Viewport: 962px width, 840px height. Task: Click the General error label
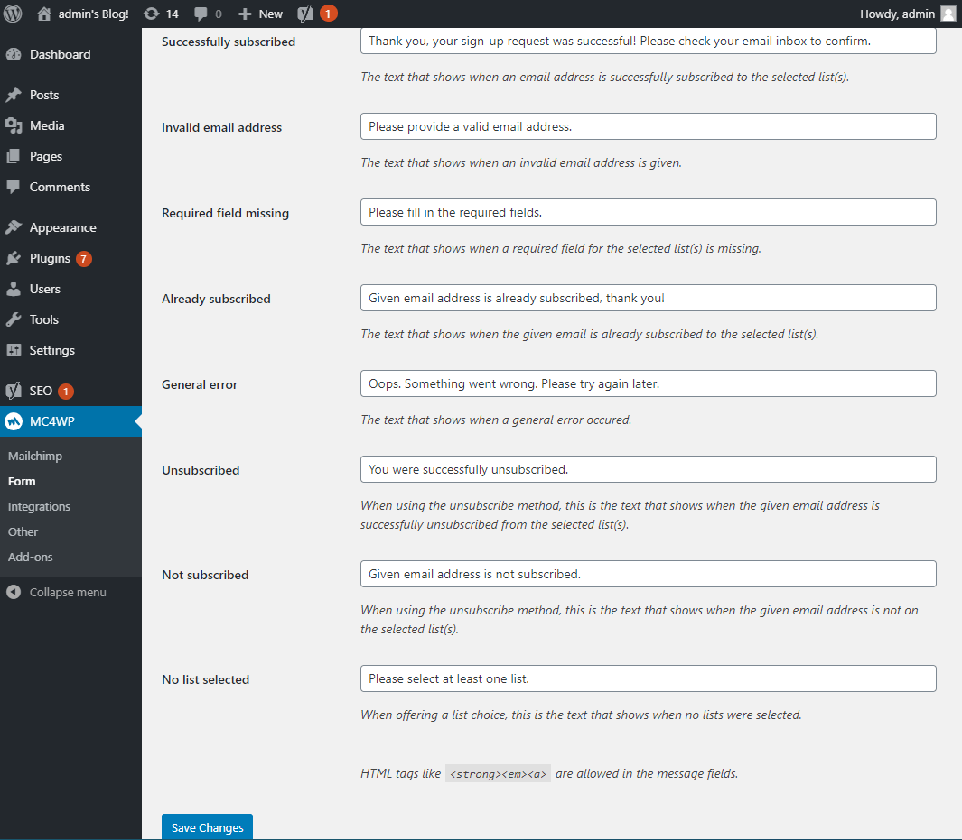pyautogui.click(x=200, y=384)
